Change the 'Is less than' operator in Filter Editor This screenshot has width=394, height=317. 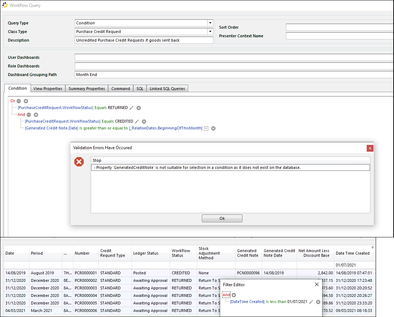coord(276,302)
